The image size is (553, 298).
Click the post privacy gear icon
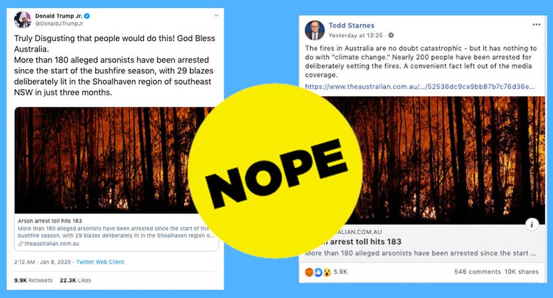click(x=391, y=35)
